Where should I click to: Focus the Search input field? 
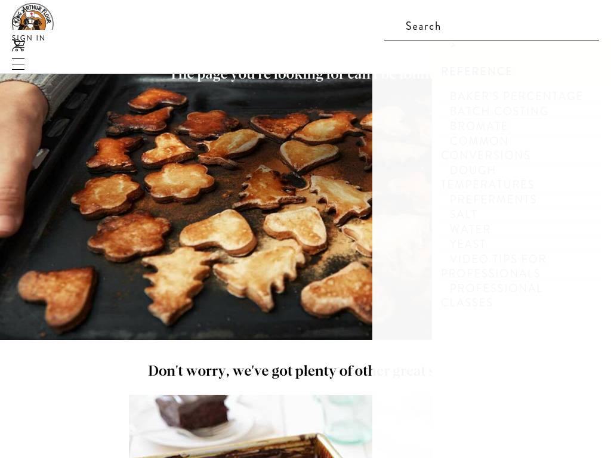(x=492, y=26)
